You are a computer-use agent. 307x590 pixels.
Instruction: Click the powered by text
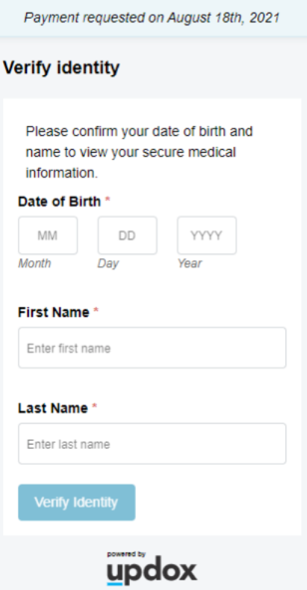coord(126,554)
